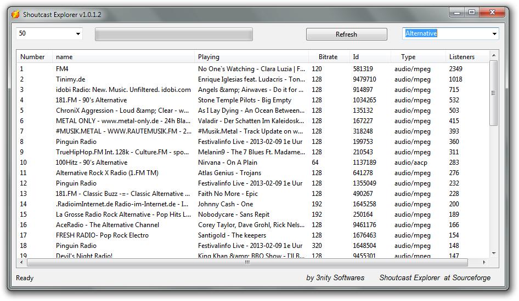
Task: Minimize the Shoutcast Explorer window
Action: [457, 13]
